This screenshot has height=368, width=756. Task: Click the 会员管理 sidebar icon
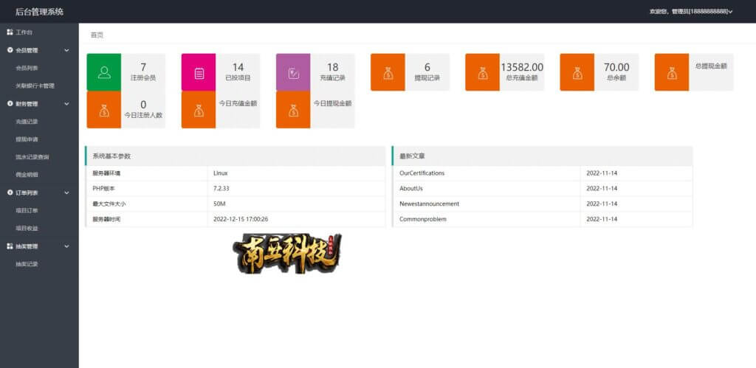point(10,50)
